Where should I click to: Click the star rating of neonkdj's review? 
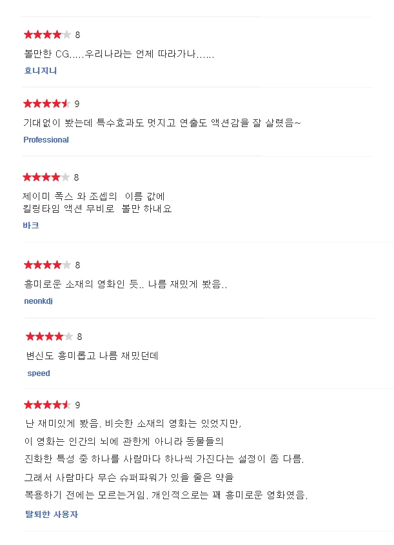(x=47, y=265)
